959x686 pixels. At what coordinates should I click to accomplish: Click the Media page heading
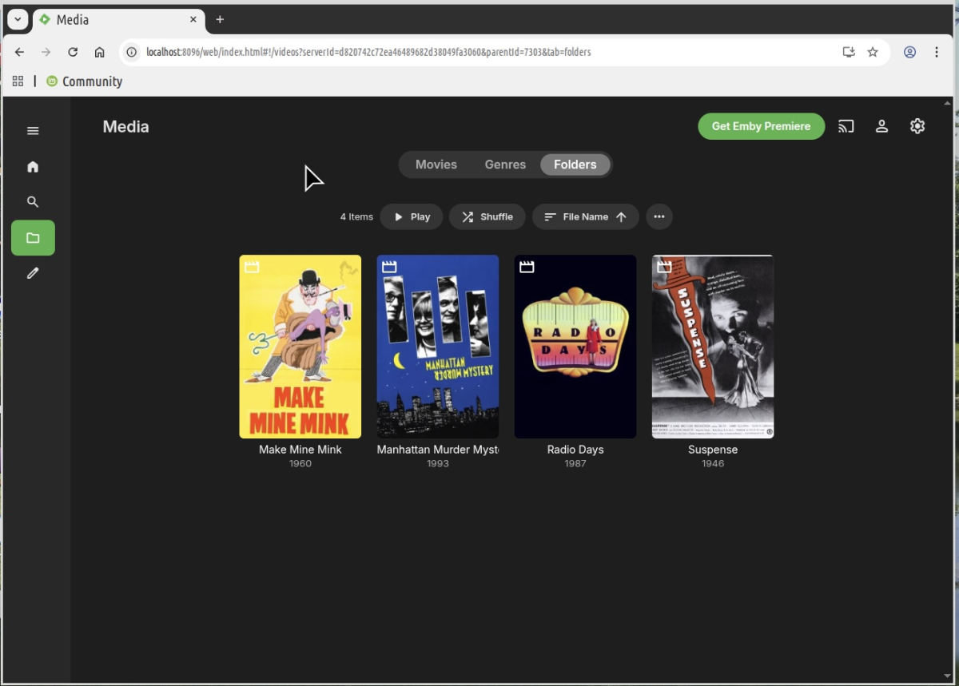(125, 126)
